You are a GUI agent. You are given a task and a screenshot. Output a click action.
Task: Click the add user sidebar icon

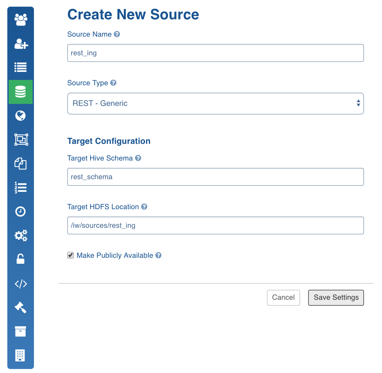pos(21,44)
